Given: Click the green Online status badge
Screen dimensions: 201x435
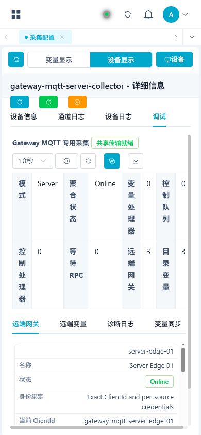Looking at the screenshot, I should [x=159, y=382].
